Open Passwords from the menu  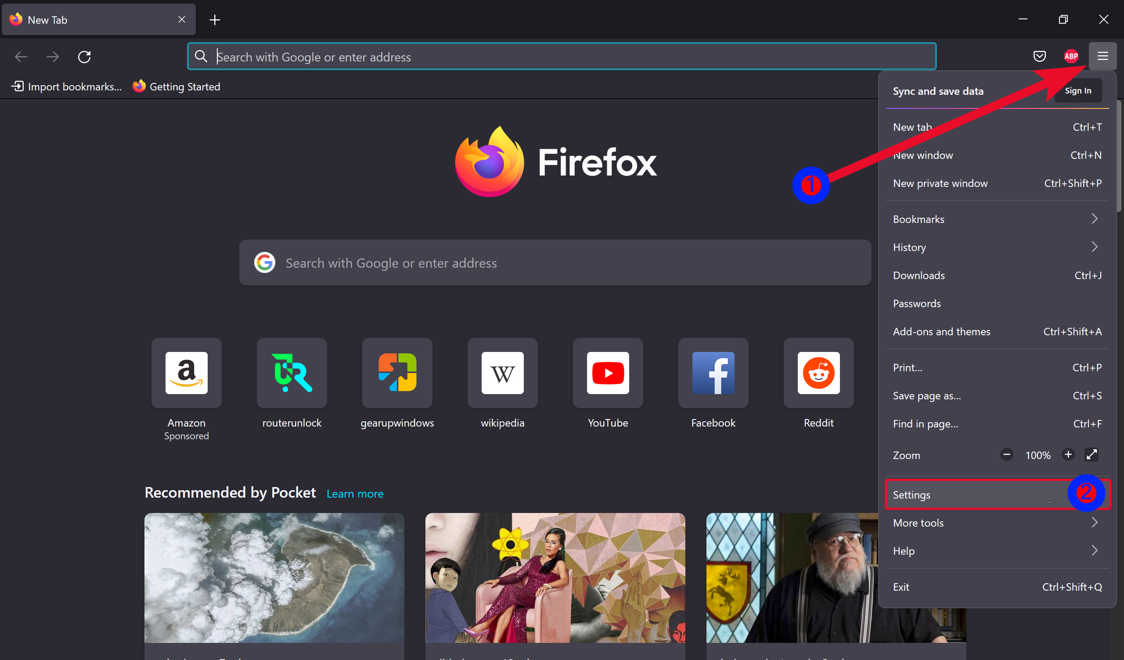[997, 303]
